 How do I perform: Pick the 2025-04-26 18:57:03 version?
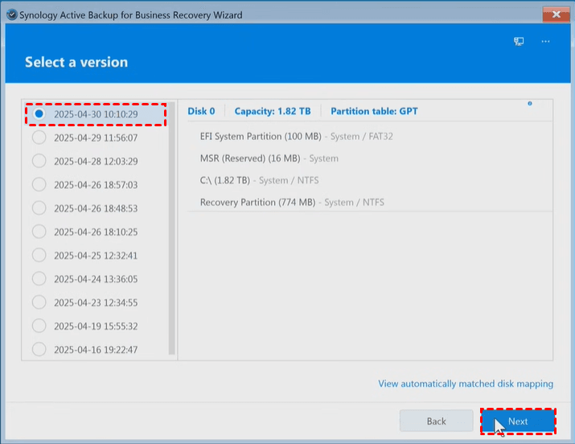[39, 184]
